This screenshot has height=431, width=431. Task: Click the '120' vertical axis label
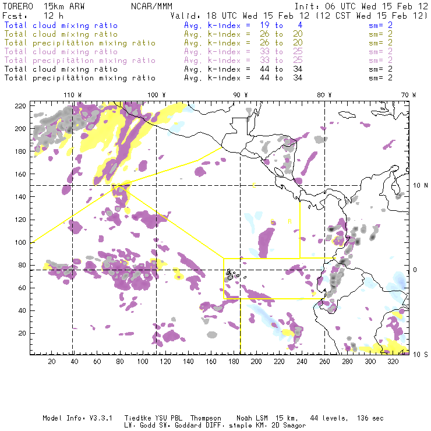pyautogui.click(x=20, y=220)
